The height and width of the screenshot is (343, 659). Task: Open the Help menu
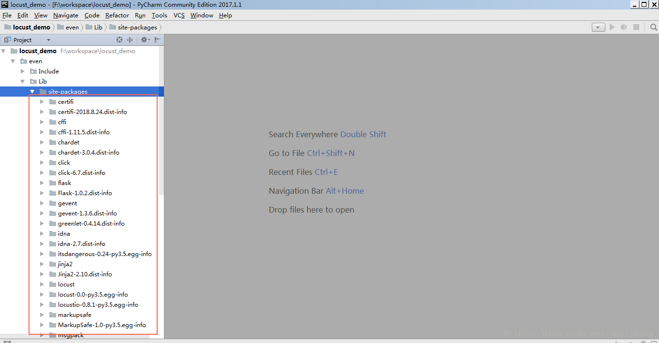[225, 15]
